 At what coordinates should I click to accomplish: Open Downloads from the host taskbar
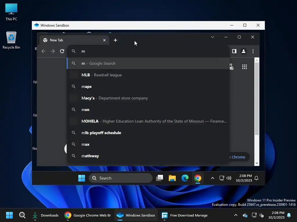pos(46,215)
